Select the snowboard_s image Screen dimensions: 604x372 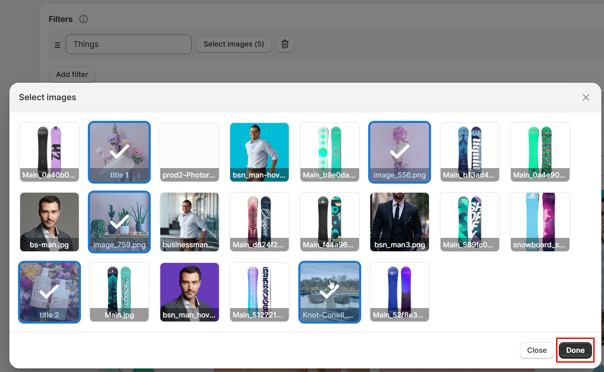(x=540, y=222)
